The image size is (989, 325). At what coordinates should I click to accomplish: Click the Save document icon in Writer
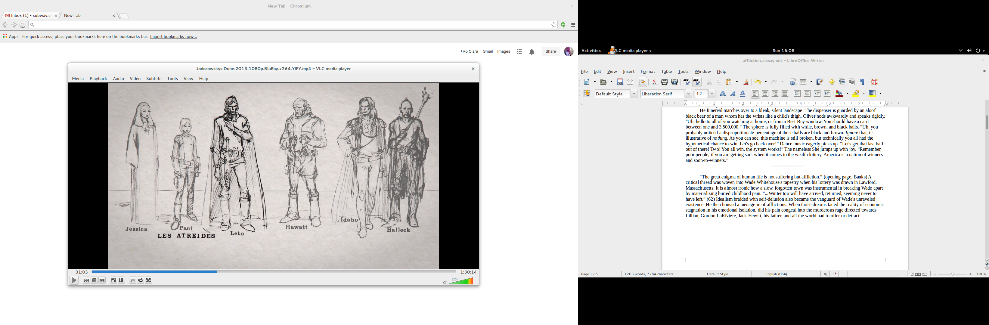620,82
